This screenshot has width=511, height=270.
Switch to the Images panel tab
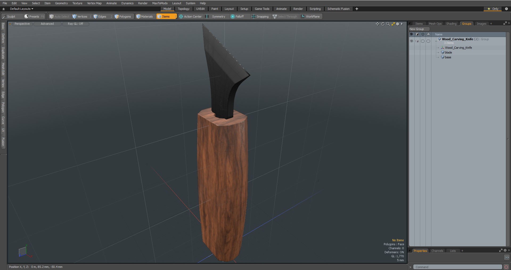(x=481, y=24)
